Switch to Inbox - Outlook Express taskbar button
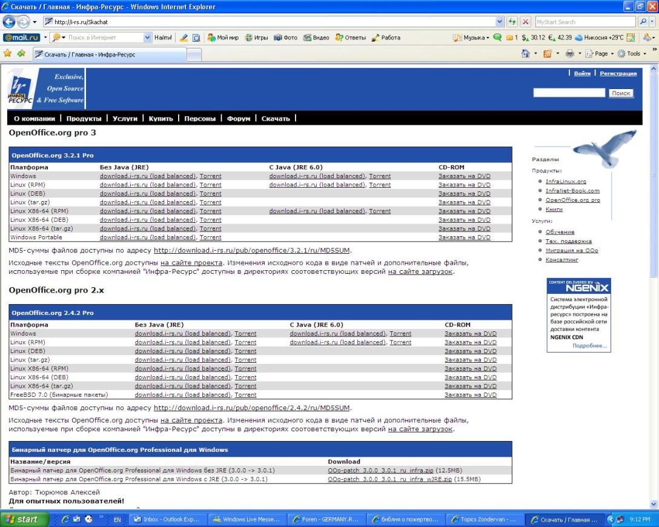 click(169, 520)
